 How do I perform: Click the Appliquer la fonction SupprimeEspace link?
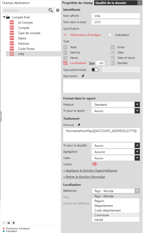coord(90,171)
